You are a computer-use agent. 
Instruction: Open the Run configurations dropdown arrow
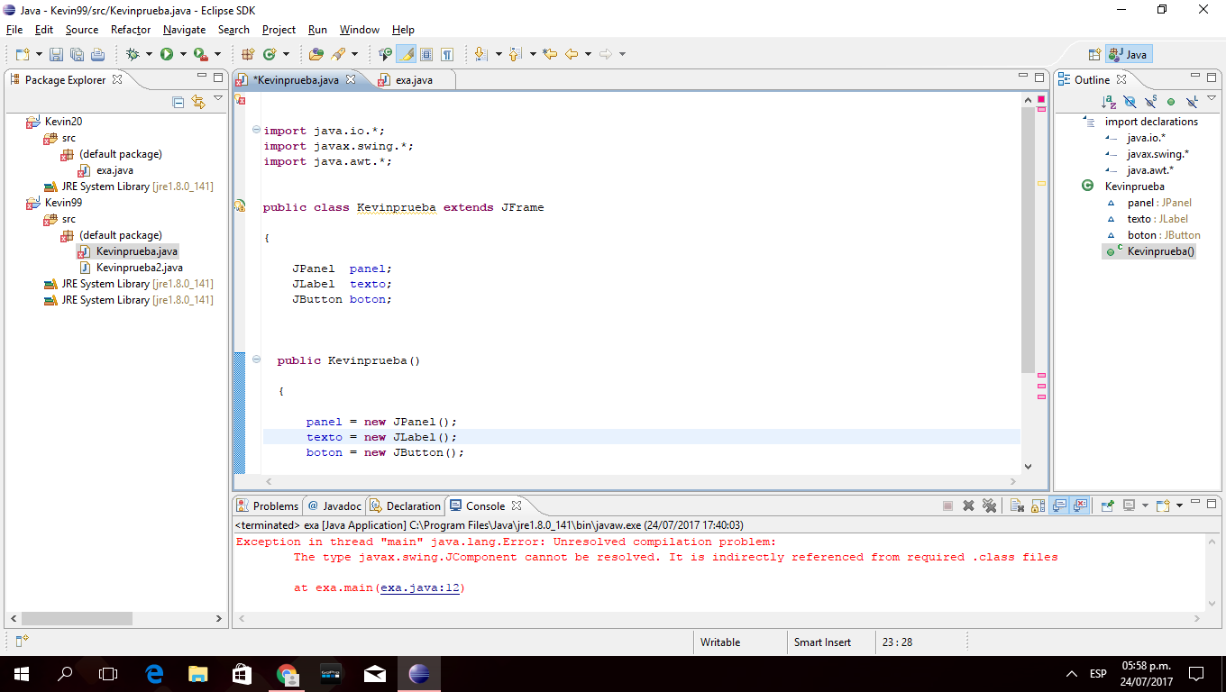pos(182,54)
